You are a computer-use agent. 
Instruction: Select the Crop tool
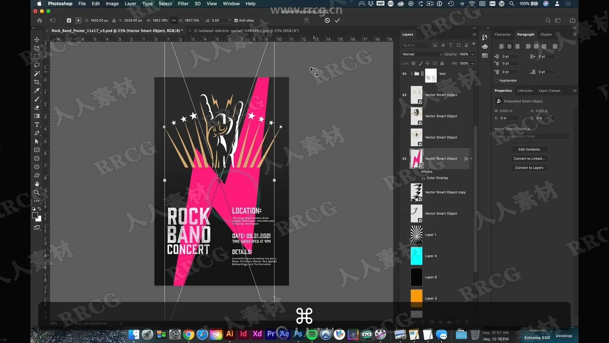(37, 82)
